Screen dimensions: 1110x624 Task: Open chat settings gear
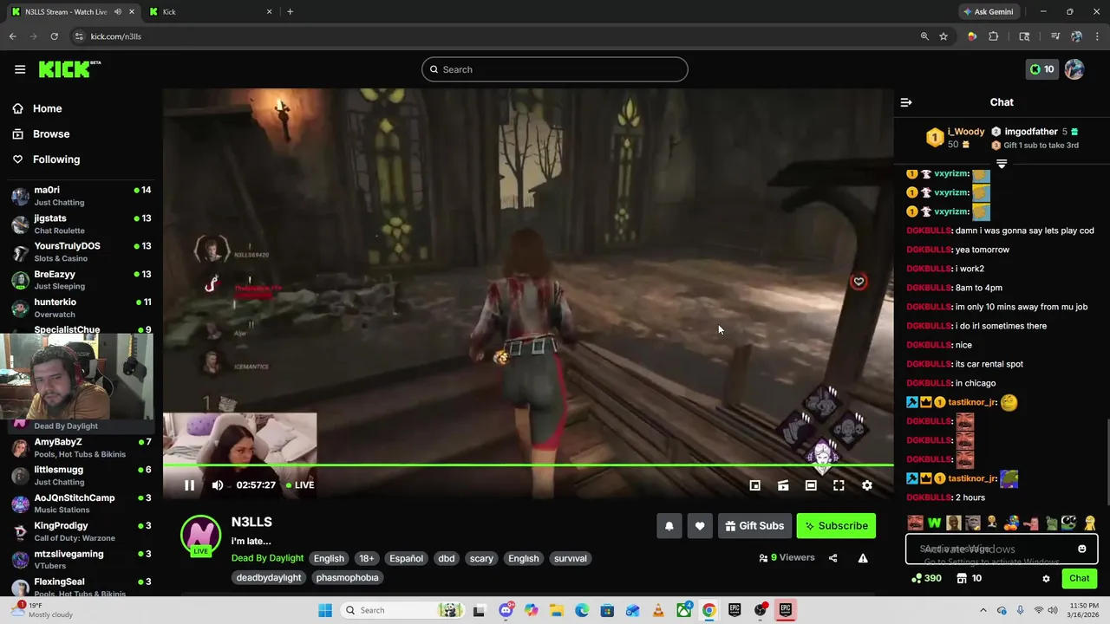pyautogui.click(x=1046, y=578)
